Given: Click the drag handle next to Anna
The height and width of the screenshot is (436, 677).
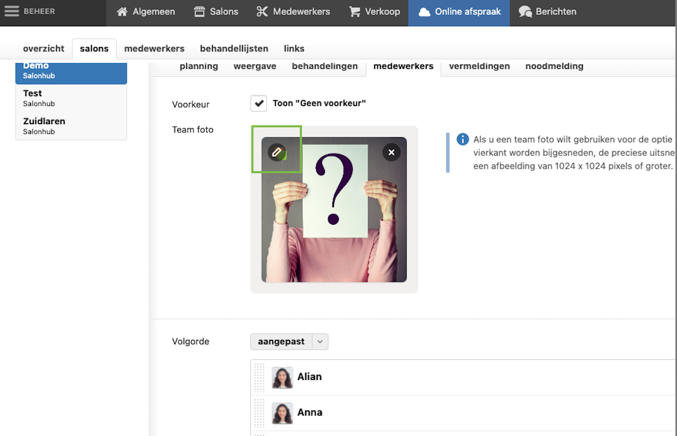Looking at the screenshot, I should click(259, 413).
